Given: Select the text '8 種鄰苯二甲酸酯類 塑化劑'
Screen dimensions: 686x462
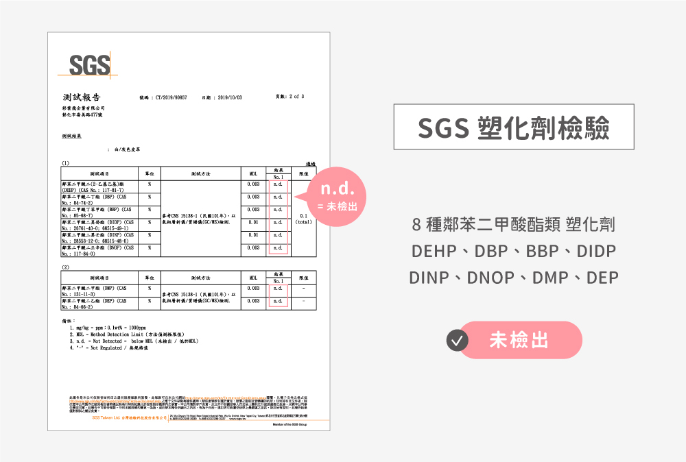Looking at the screenshot, I should point(514,224).
